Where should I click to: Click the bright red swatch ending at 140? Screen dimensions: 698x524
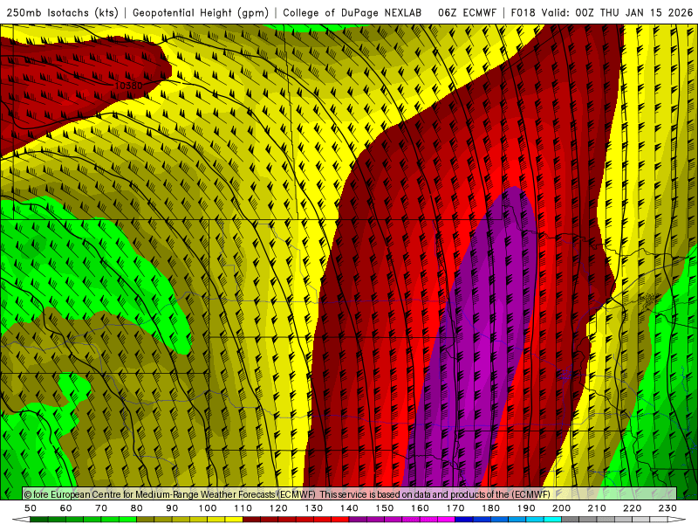pyautogui.click(x=340, y=520)
